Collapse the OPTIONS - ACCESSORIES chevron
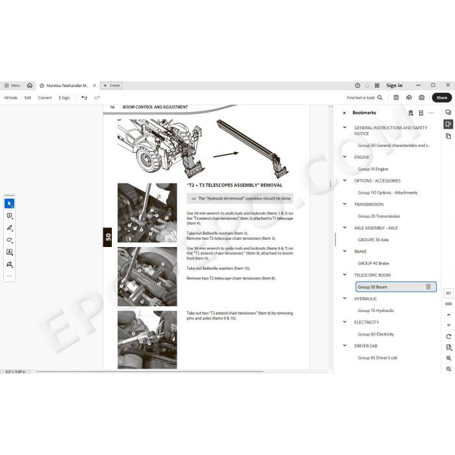 (x=344, y=180)
